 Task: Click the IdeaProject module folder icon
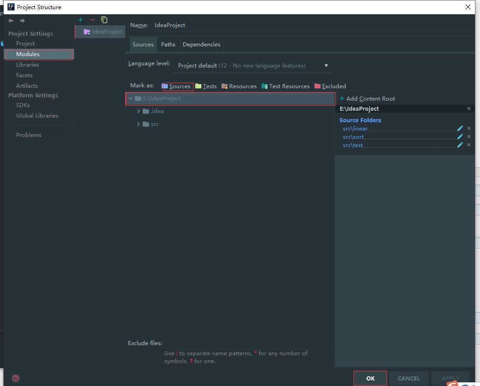pos(87,32)
